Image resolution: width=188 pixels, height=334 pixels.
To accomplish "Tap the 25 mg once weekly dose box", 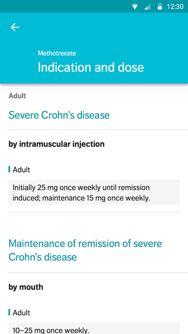I will point(94,192).
